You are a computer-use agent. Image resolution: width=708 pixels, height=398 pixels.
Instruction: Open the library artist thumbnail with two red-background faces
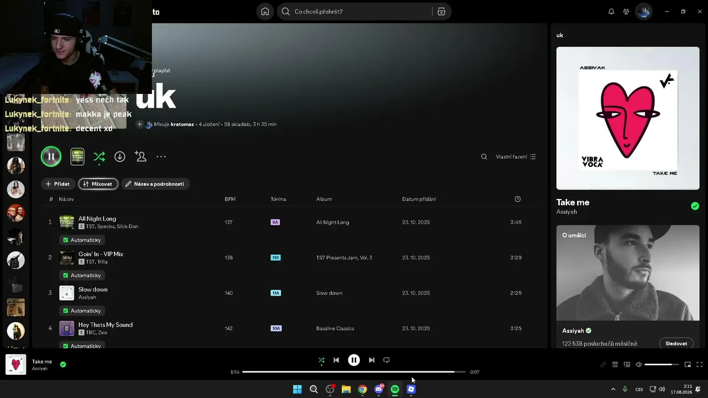point(15,213)
